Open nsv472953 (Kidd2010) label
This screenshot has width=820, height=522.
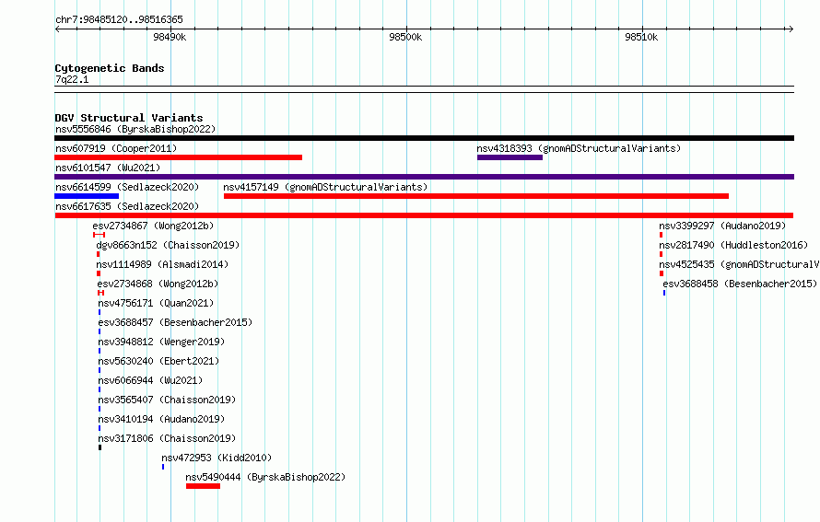[x=217, y=458]
